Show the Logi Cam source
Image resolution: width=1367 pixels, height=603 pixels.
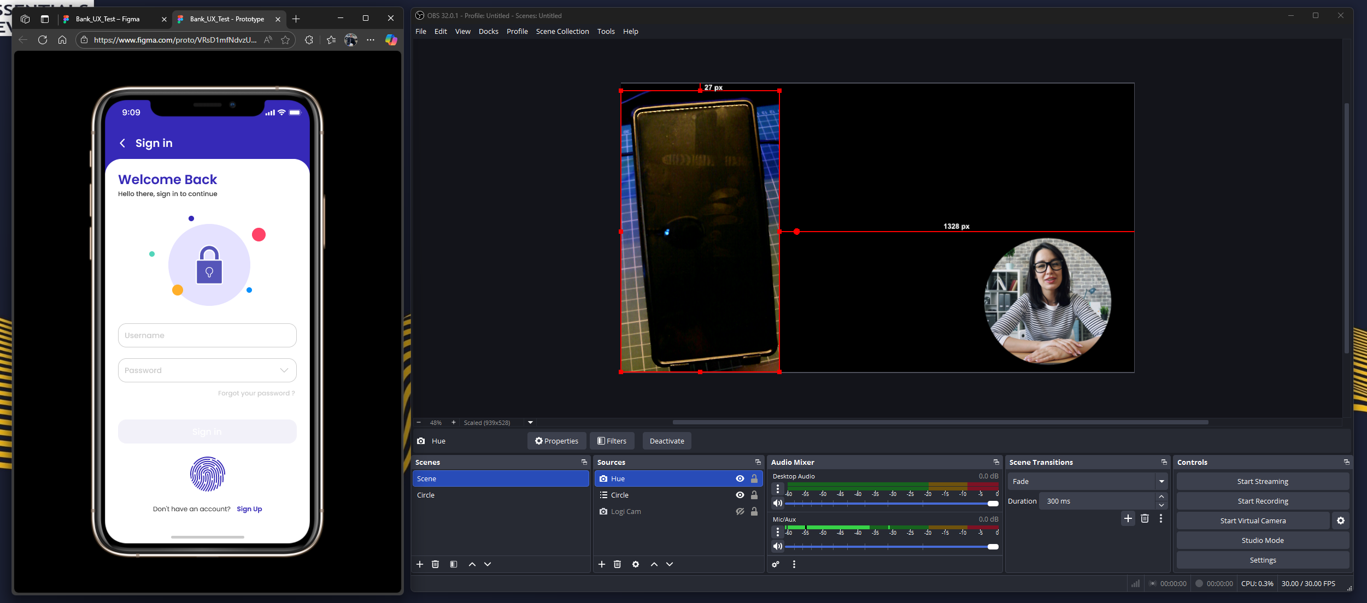[740, 511]
